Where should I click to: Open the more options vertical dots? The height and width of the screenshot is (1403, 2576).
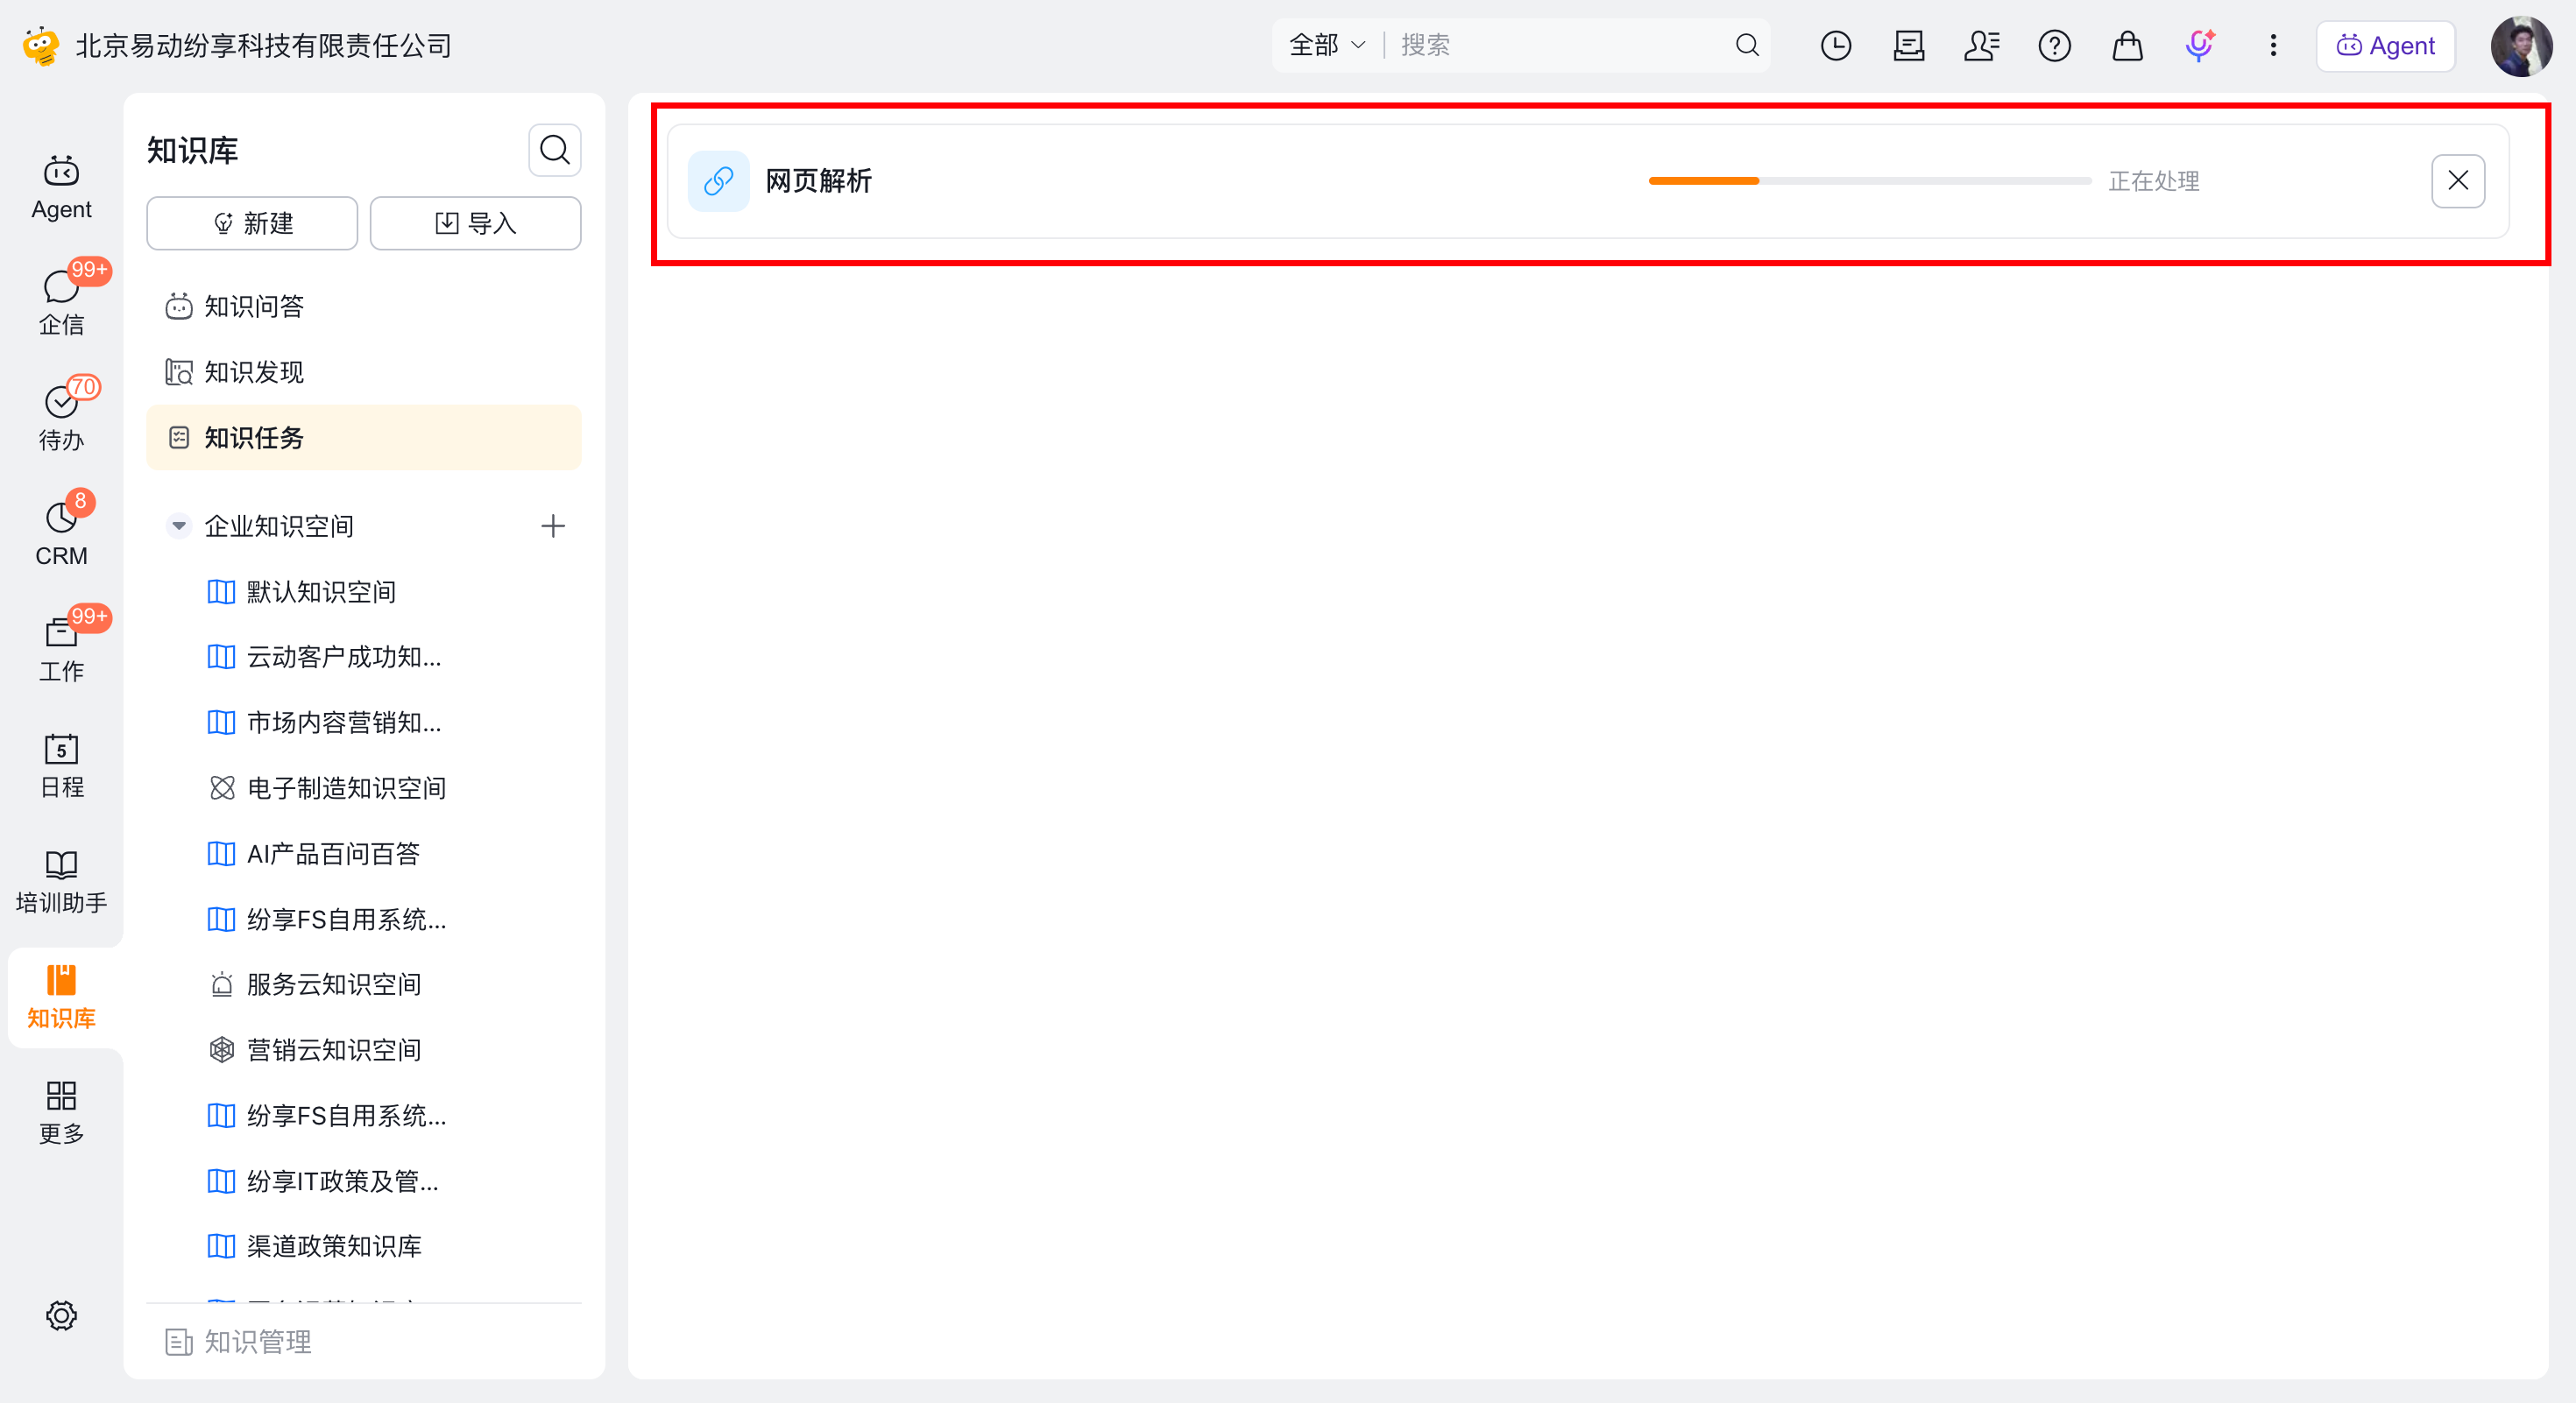pyautogui.click(x=2272, y=45)
